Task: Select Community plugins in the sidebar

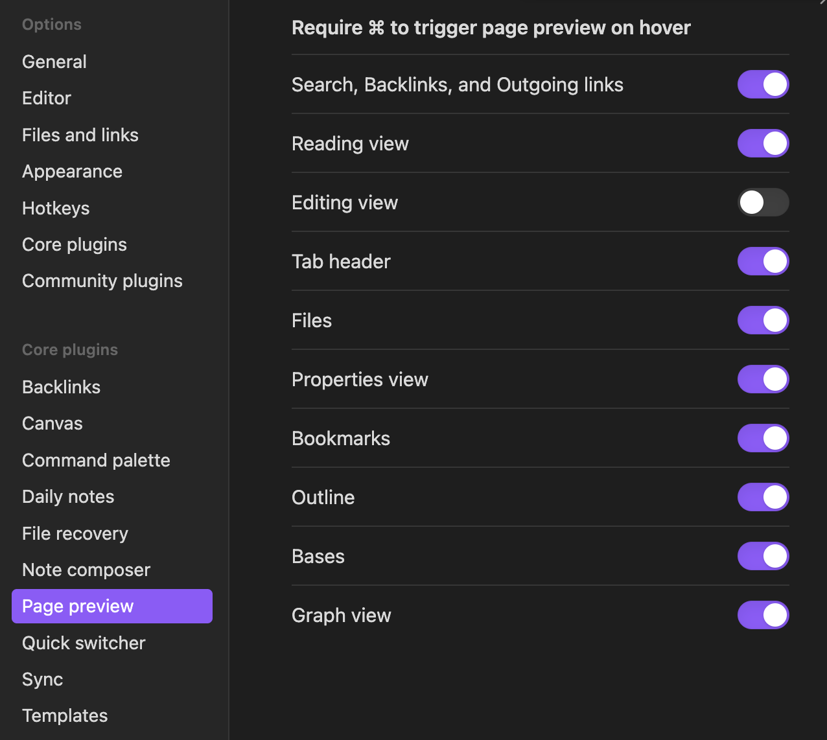Action: click(102, 281)
